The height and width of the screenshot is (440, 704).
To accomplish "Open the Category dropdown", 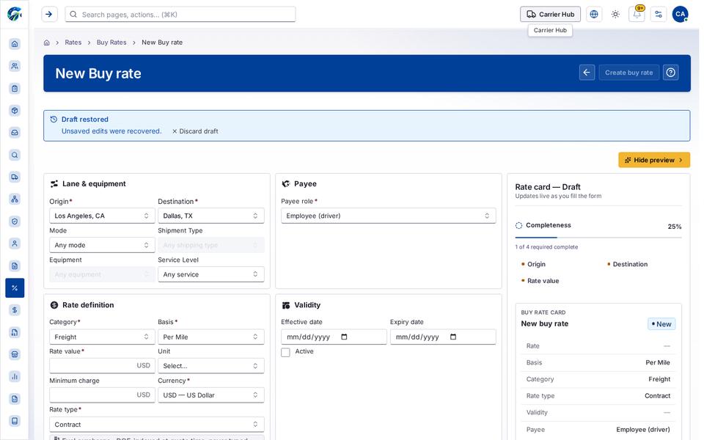I will (x=102, y=337).
